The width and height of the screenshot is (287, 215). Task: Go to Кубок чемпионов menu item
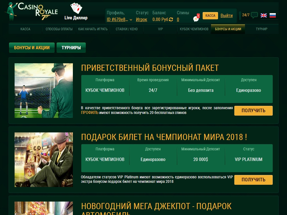tap(194, 29)
